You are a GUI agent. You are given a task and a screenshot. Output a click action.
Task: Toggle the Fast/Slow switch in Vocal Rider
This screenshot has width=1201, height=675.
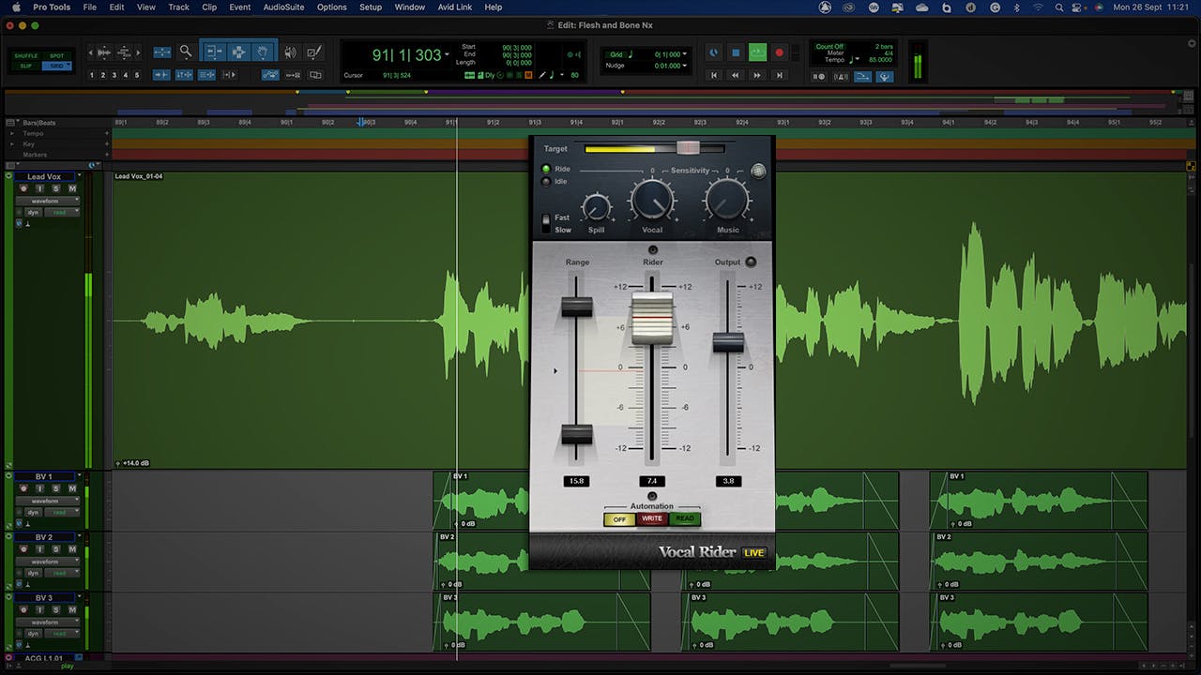point(546,223)
